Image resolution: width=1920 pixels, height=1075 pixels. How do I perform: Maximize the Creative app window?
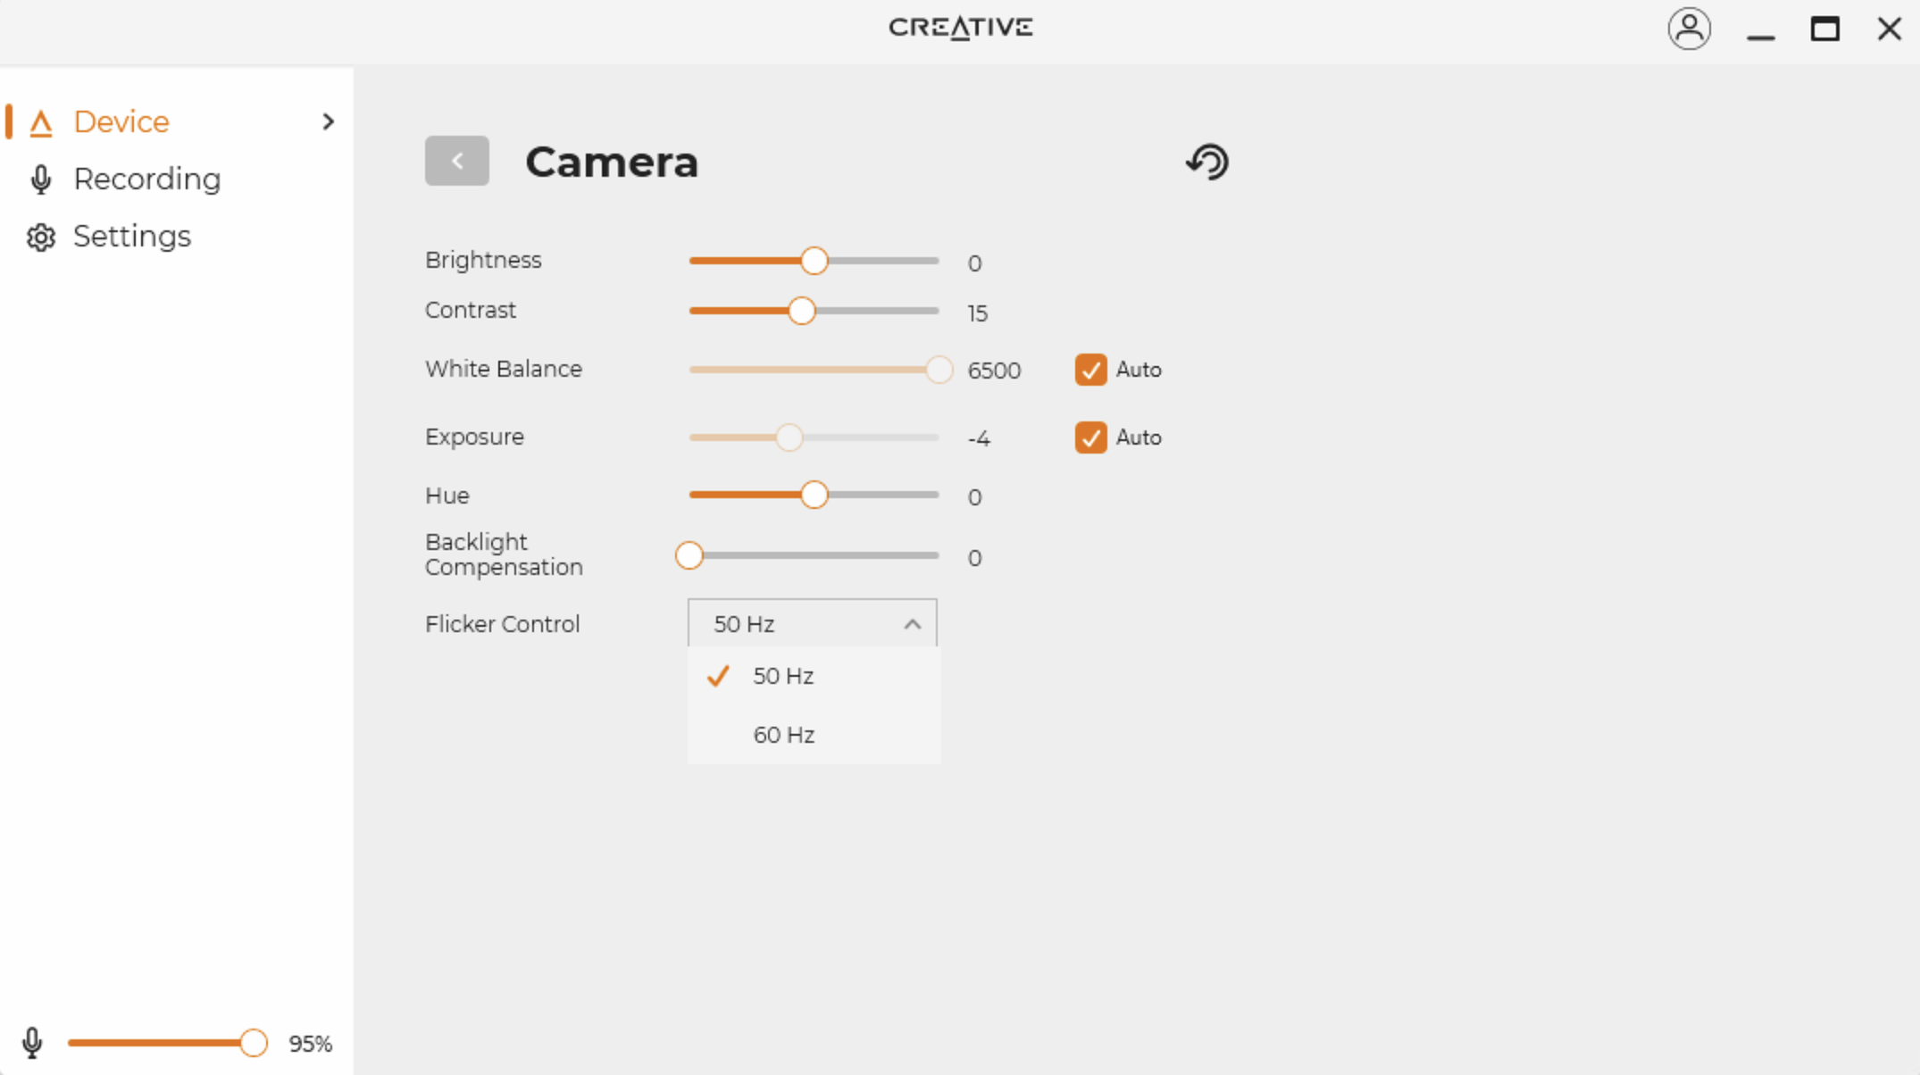point(1824,29)
